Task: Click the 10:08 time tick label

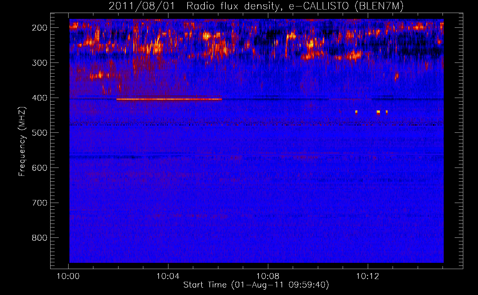Action: coord(268,276)
